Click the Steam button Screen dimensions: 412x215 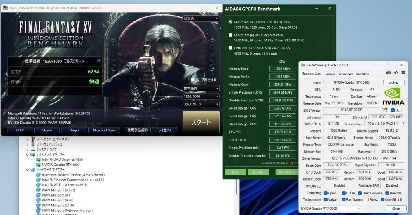[47, 130]
